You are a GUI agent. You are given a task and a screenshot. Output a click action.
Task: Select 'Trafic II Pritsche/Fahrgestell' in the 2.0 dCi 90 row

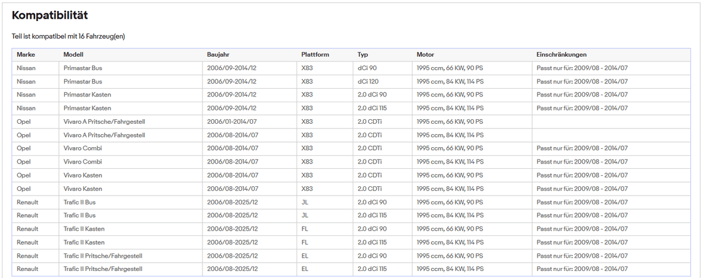click(103, 256)
